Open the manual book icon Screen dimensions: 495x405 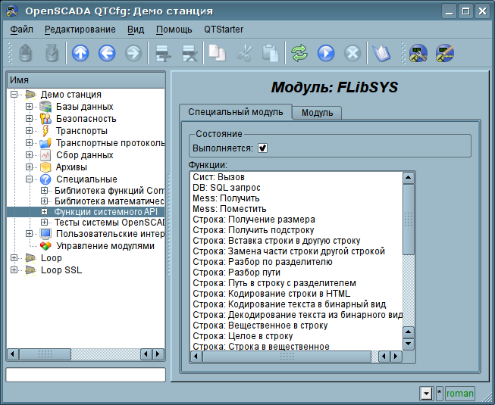coord(381,53)
